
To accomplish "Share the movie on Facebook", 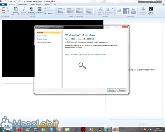I will [126, 11].
